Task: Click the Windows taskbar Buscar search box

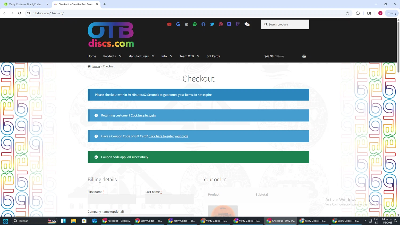Action: [35, 221]
